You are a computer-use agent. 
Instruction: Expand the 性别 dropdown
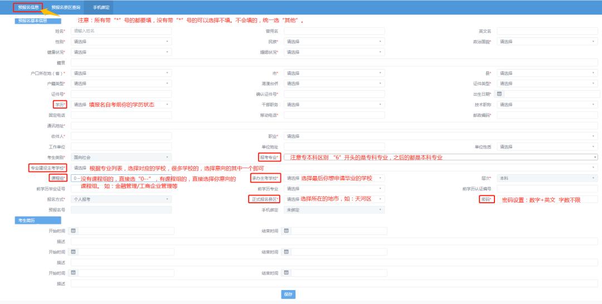coord(121,41)
